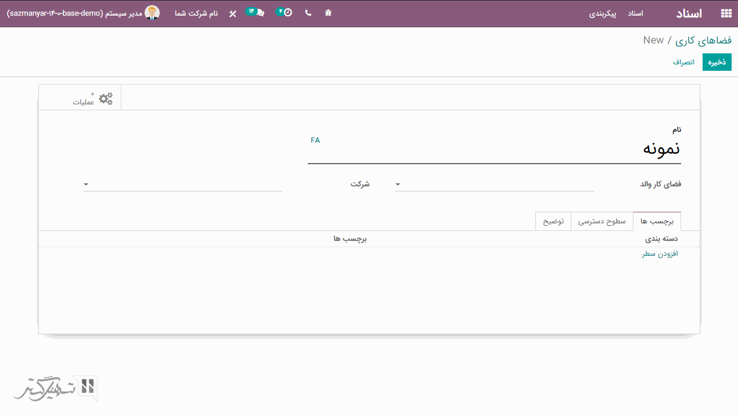The width and height of the screenshot is (738, 416).
Task: Click the gears icon of عملیات
Action: (106, 99)
